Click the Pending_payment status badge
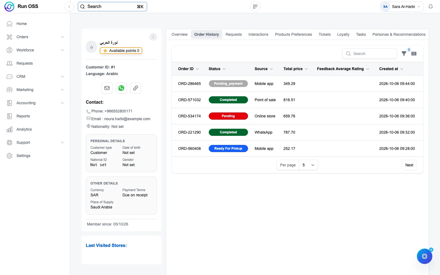 point(228,84)
